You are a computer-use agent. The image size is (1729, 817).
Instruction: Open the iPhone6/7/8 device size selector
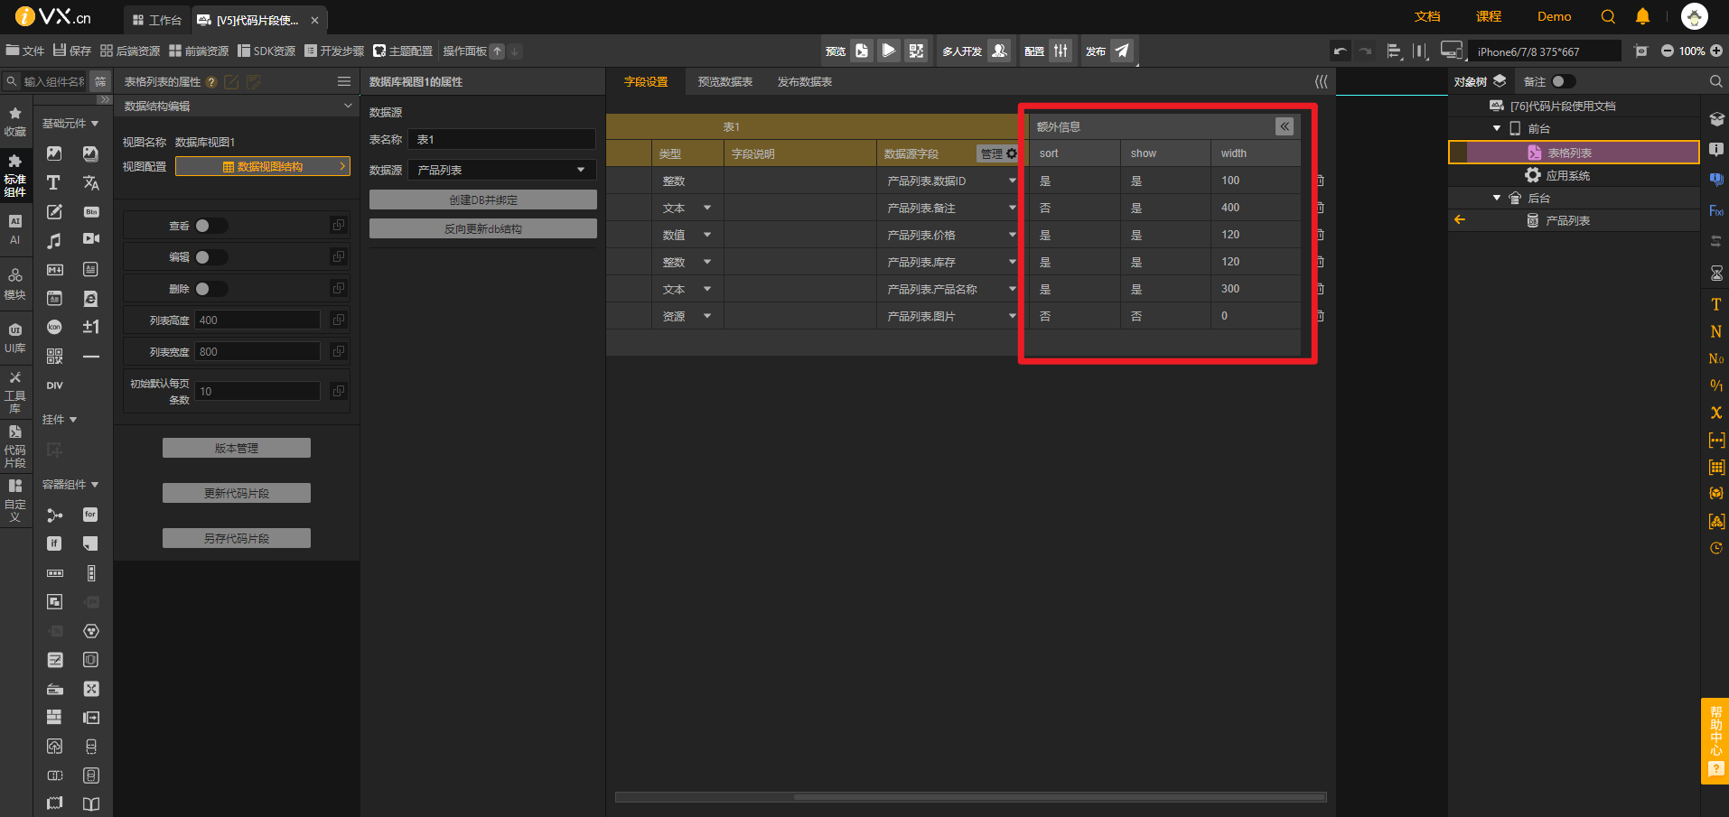(x=1545, y=51)
